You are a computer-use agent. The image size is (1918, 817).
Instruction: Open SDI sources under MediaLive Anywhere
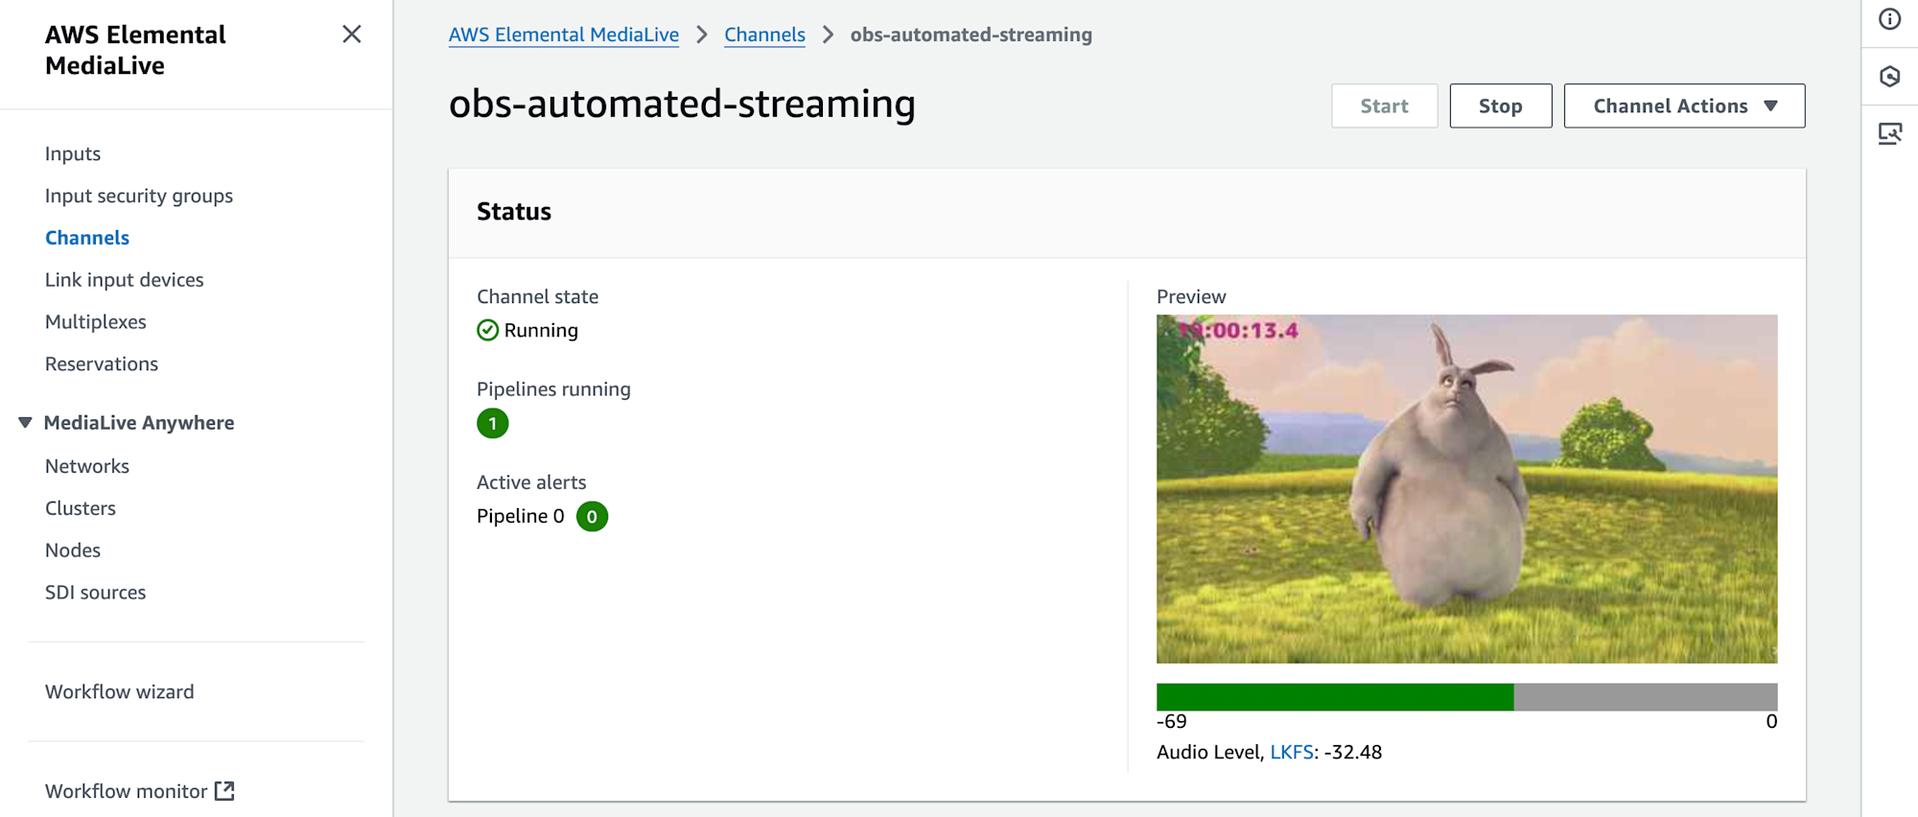click(96, 593)
